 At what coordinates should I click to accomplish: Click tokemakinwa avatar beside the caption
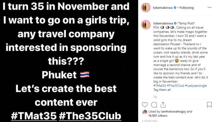coord(146,25)
